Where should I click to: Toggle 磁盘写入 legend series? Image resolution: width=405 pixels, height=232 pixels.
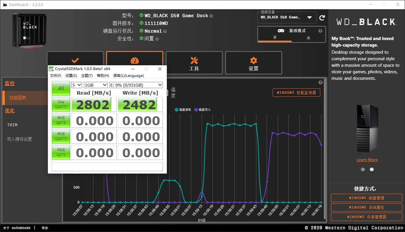coord(202,109)
